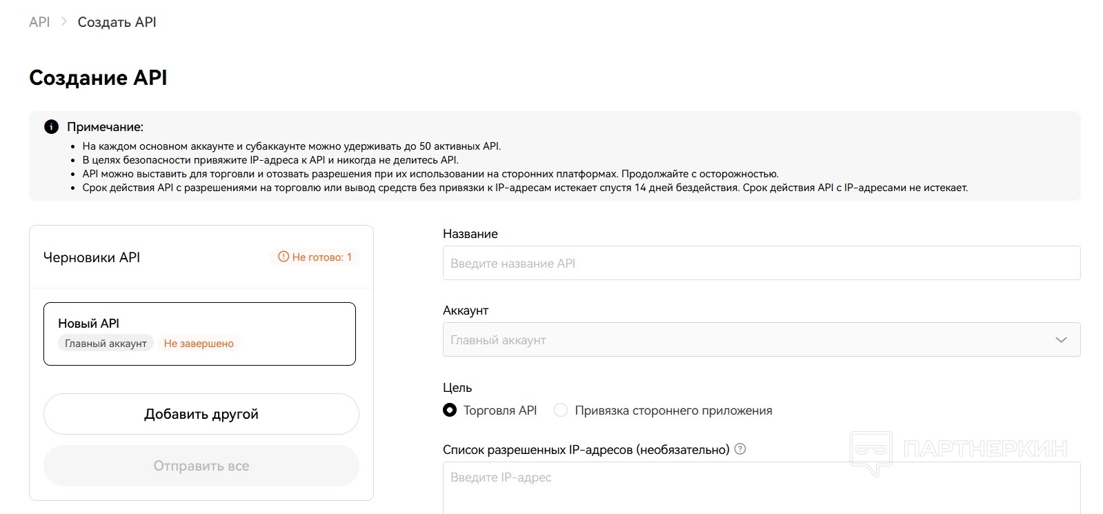Click the Создание API page heading
This screenshot has width=1103, height=514.
coord(98,78)
